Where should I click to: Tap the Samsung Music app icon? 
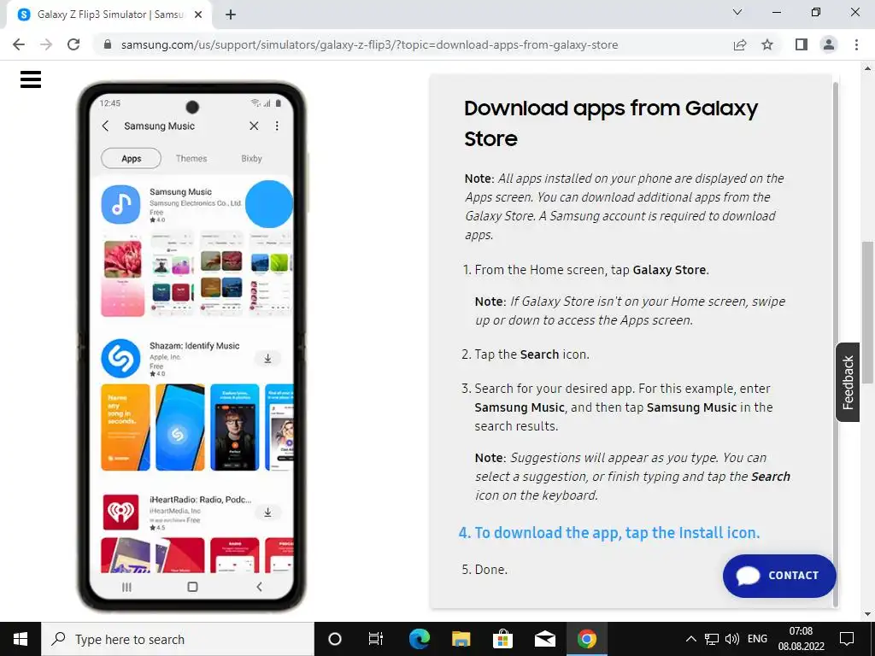(x=120, y=205)
